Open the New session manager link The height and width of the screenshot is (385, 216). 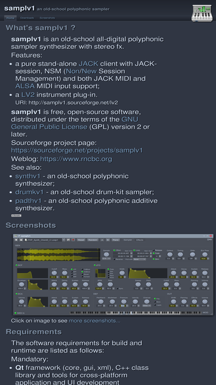click(x=90, y=71)
